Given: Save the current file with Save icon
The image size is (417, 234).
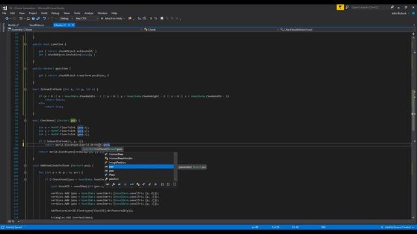Looking at the screenshot, I should tap(33, 18).
